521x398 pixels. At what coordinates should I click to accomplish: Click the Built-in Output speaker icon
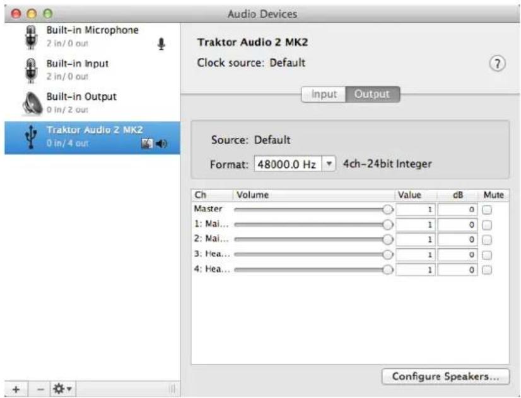pos(32,103)
